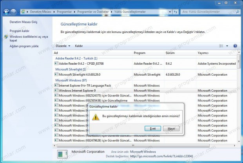Close the Yüklü Güncelleştirmeler window
Screen dimensions: 243x163
point(236,3)
